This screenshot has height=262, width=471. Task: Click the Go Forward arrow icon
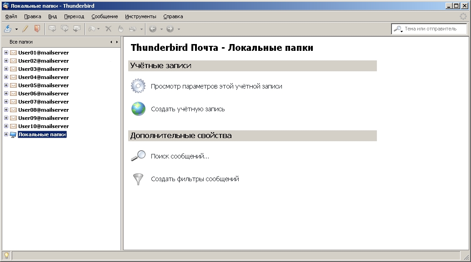coord(170,29)
